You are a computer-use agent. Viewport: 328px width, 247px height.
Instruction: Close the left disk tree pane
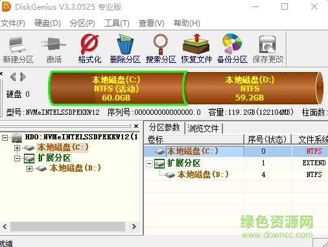tap(136, 126)
